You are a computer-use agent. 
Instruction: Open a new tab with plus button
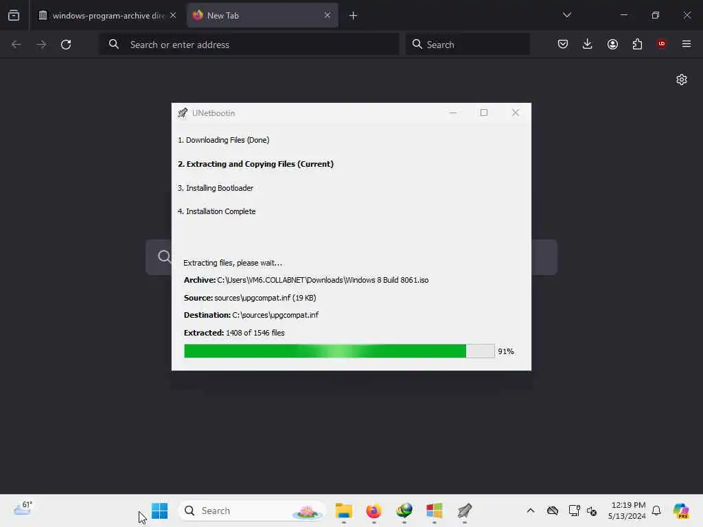354,16
